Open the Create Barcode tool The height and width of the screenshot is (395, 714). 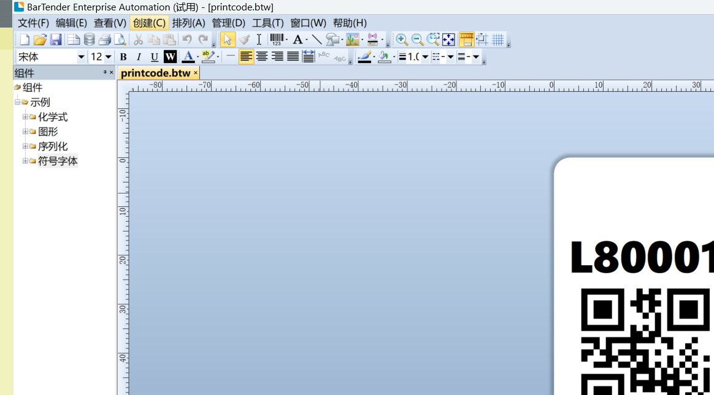(x=276, y=39)
